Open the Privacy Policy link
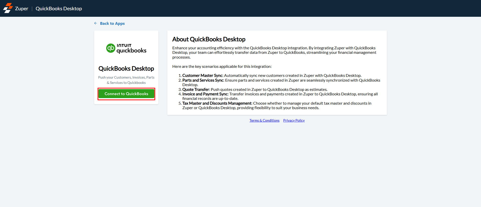 pyautogui.click(x=294, y=120)
